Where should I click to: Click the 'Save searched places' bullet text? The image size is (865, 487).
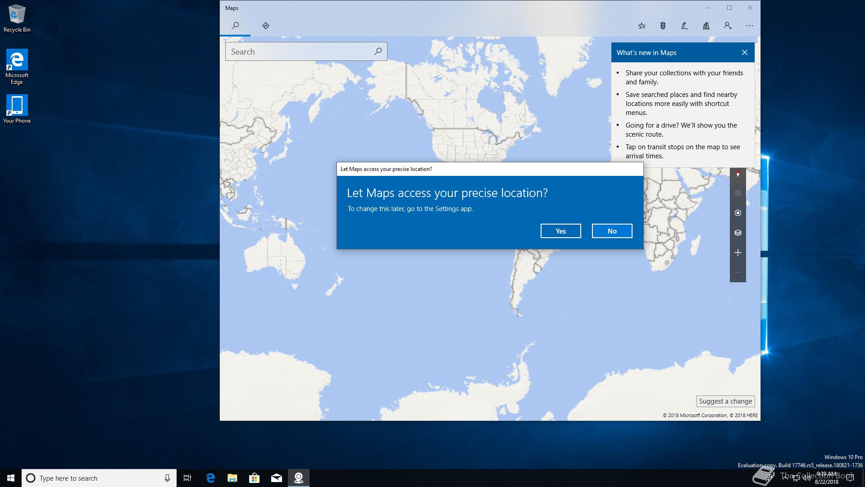(x=681, y=103)
